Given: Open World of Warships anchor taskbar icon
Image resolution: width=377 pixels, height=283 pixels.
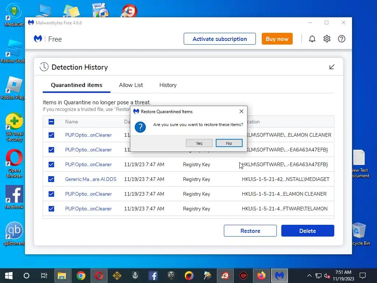Looking at the screenshot, I should (135, 276).
